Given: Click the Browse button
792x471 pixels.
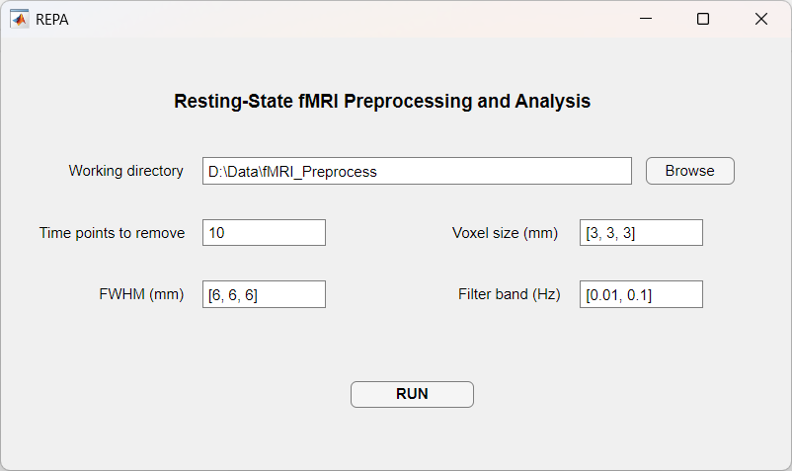Looking at the screenshot, I should [689, 171].
